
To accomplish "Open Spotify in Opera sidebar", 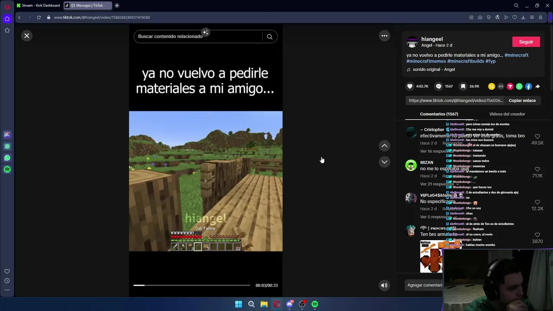I will [x=7, y=169].
